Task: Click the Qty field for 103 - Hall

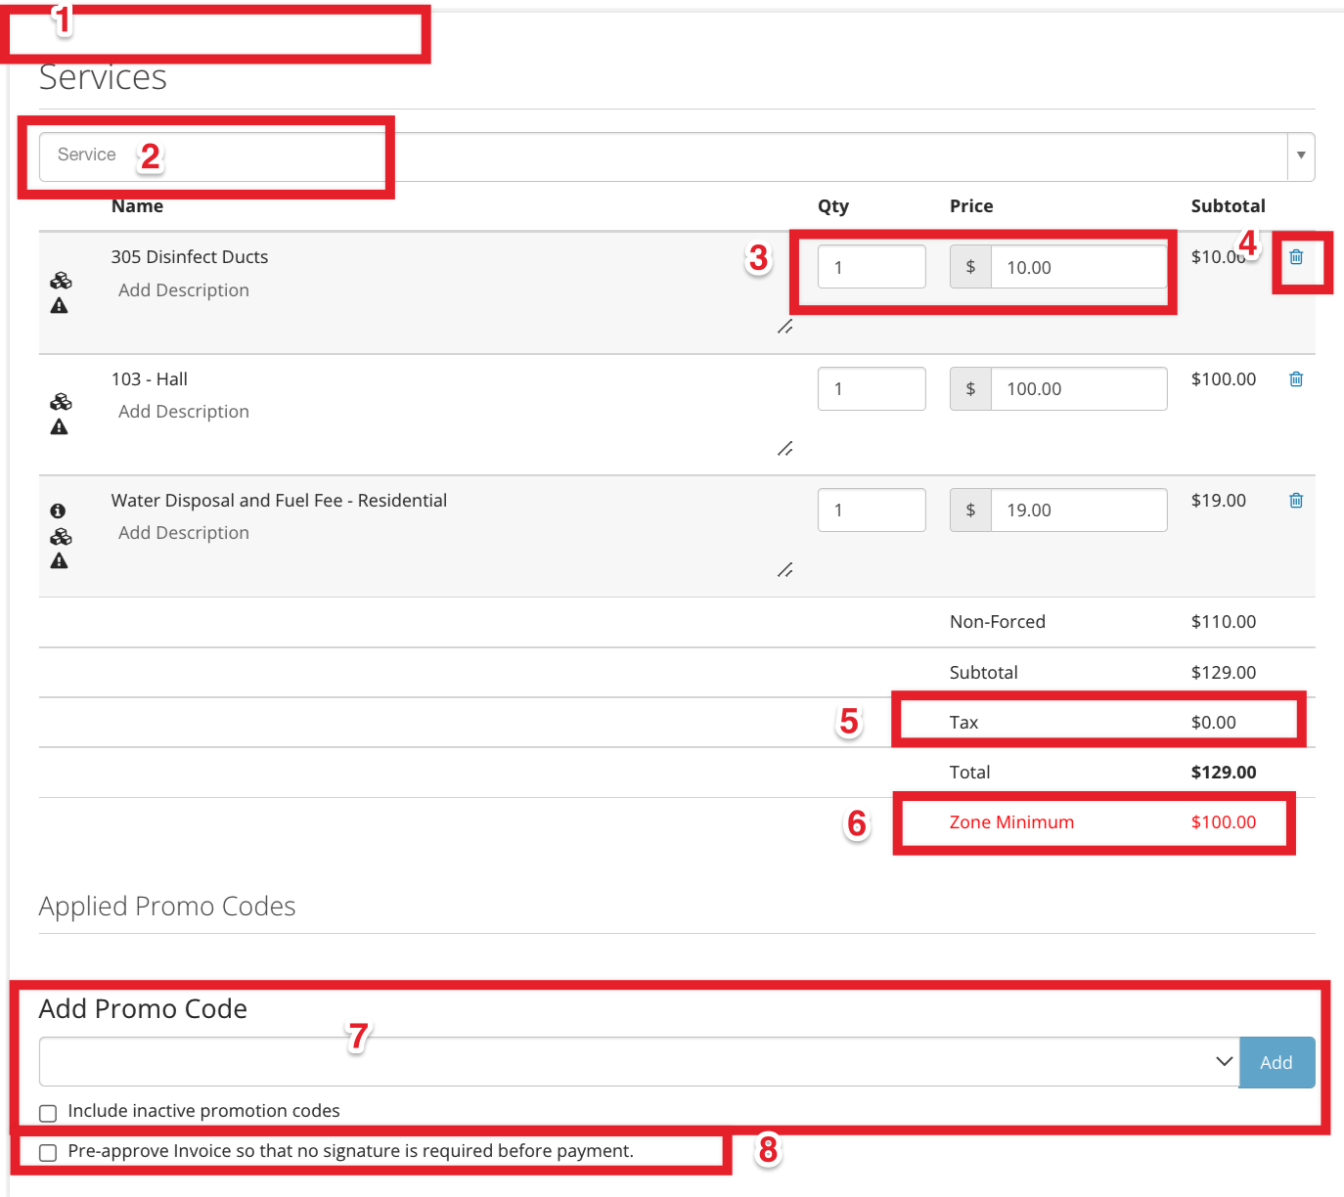Action: pyautogui.click(x=872, y=389)
